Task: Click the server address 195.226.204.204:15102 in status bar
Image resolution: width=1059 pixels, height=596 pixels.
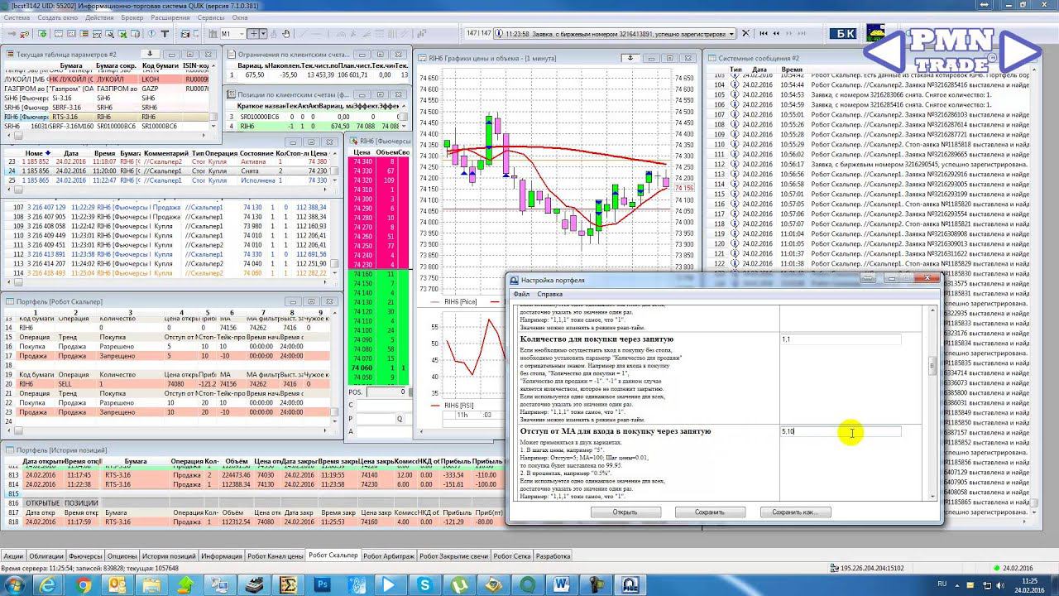Action: [872, 568]
